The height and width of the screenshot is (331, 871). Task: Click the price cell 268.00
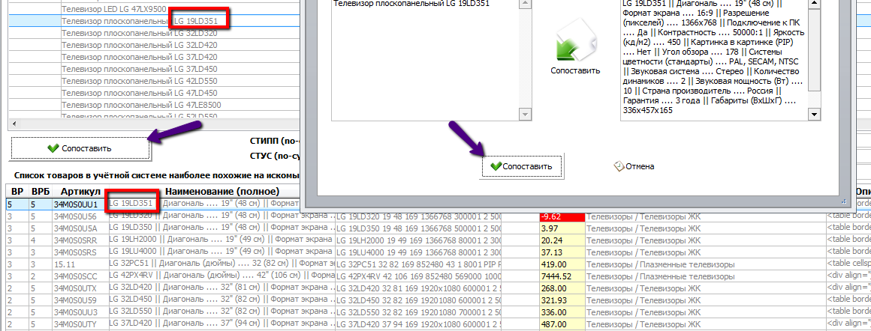562,288
